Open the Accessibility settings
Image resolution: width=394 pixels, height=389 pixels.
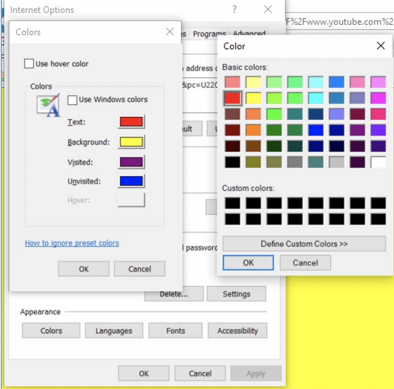pos(238,331)
